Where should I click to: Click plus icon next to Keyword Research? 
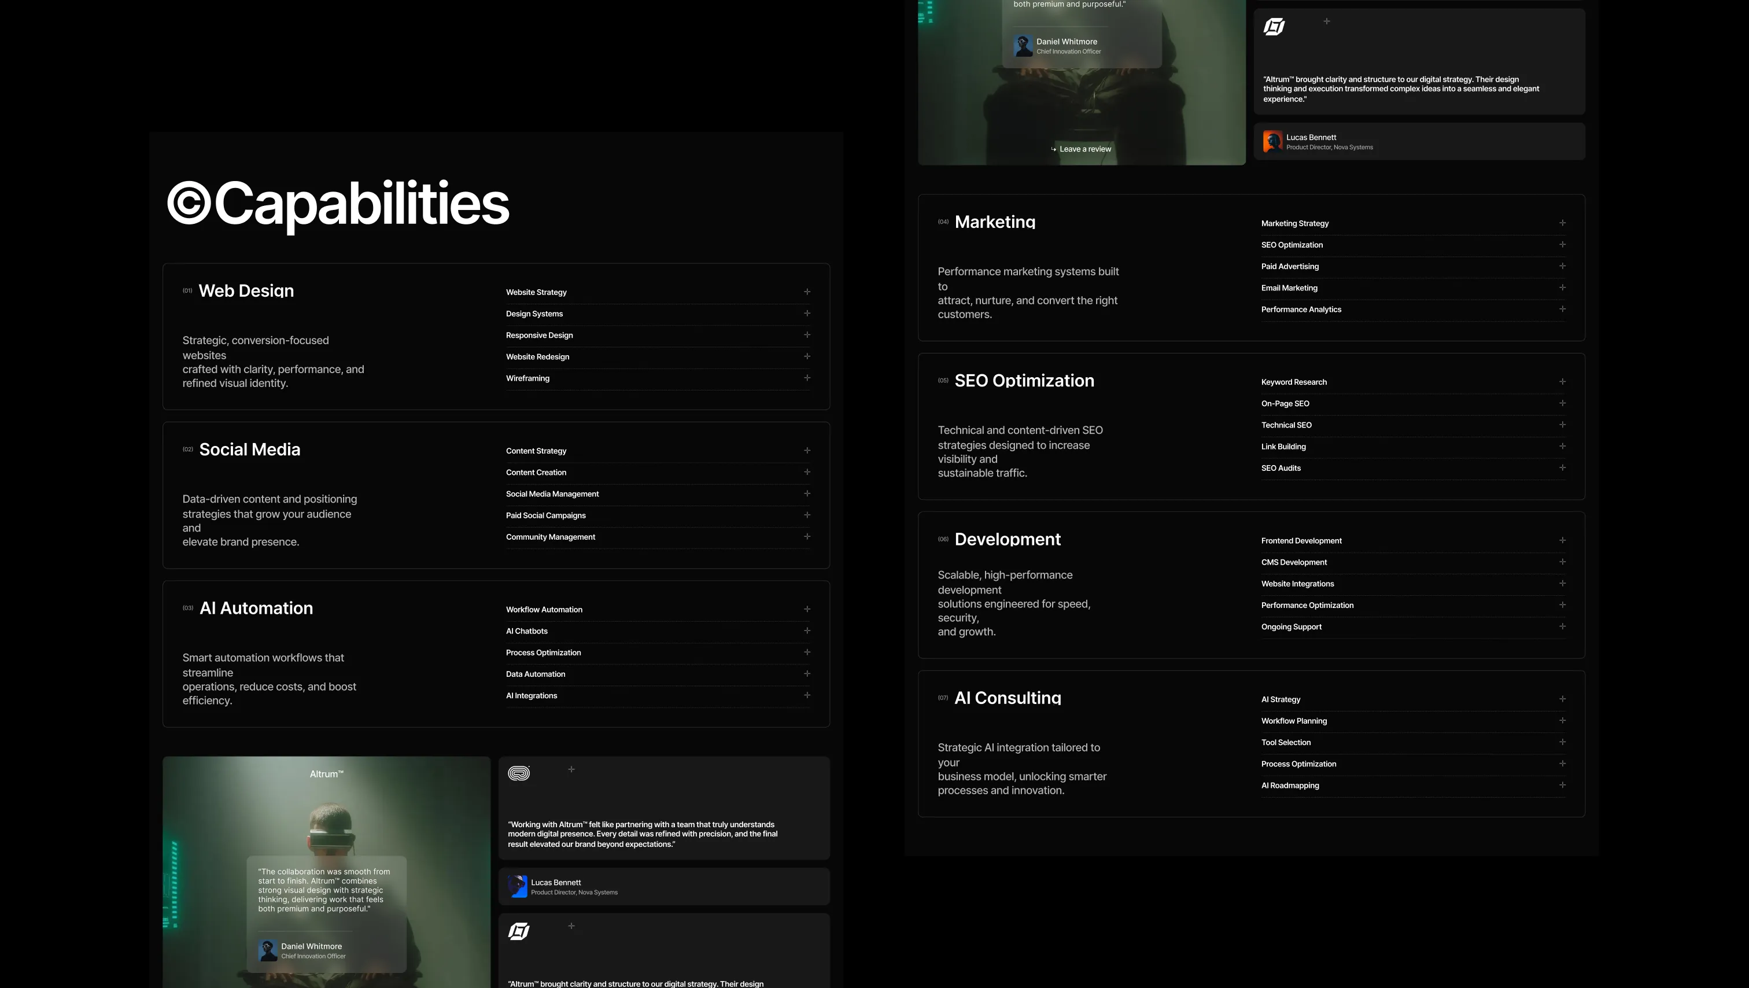(x=1562, y=382)
